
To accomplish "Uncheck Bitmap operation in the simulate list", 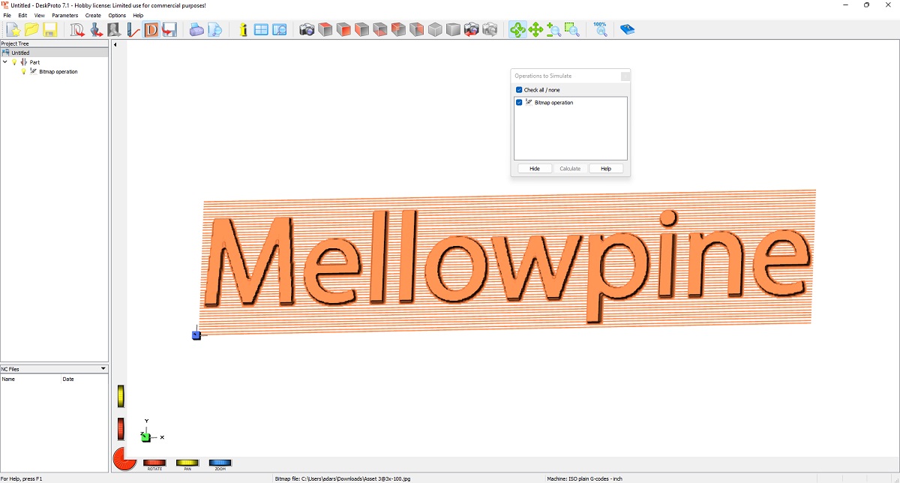I will pyautogui.click(x=519, y=103).
